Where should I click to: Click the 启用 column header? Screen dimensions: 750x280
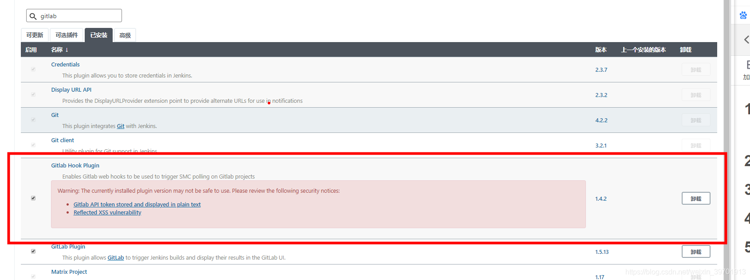[31, 50]
